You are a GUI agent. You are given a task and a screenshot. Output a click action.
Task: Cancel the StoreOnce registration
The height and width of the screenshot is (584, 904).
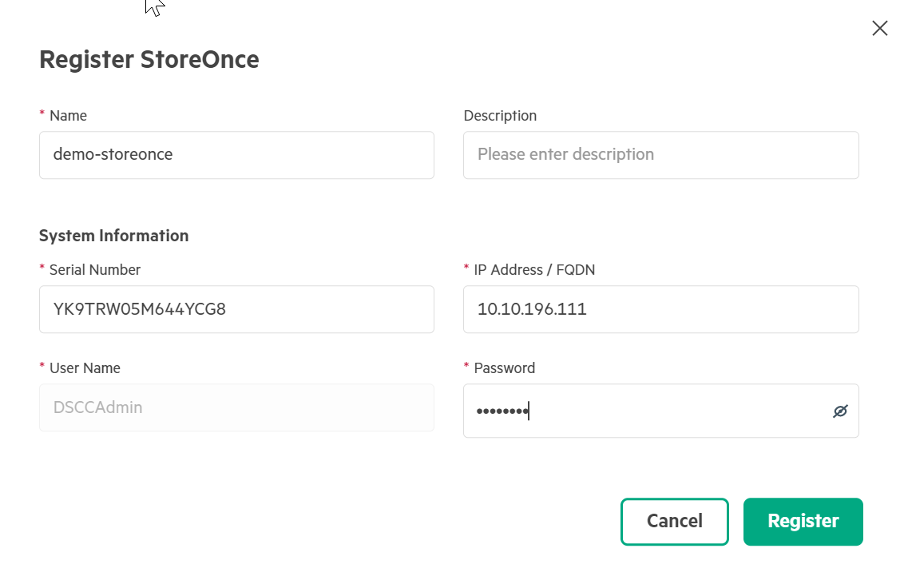pos(675,522)
